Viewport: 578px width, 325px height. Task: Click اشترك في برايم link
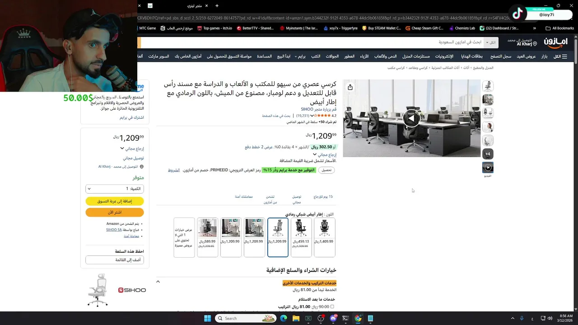pyautogui.click(x=132, y=117)
